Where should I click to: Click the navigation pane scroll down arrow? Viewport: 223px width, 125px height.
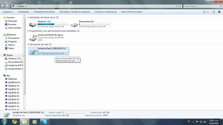24,108
